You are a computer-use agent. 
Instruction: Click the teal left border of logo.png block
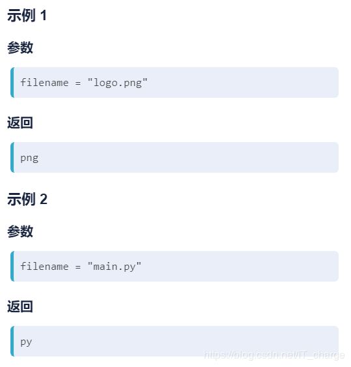tap(12, 82)
